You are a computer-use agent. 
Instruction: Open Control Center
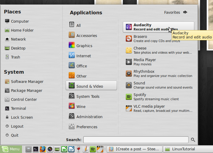pyautogui.click(x=21, y=99)
